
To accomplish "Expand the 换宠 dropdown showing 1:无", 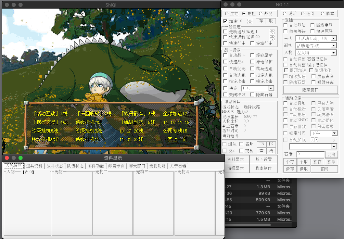I will pyautogui.click(x=271, y=88).
